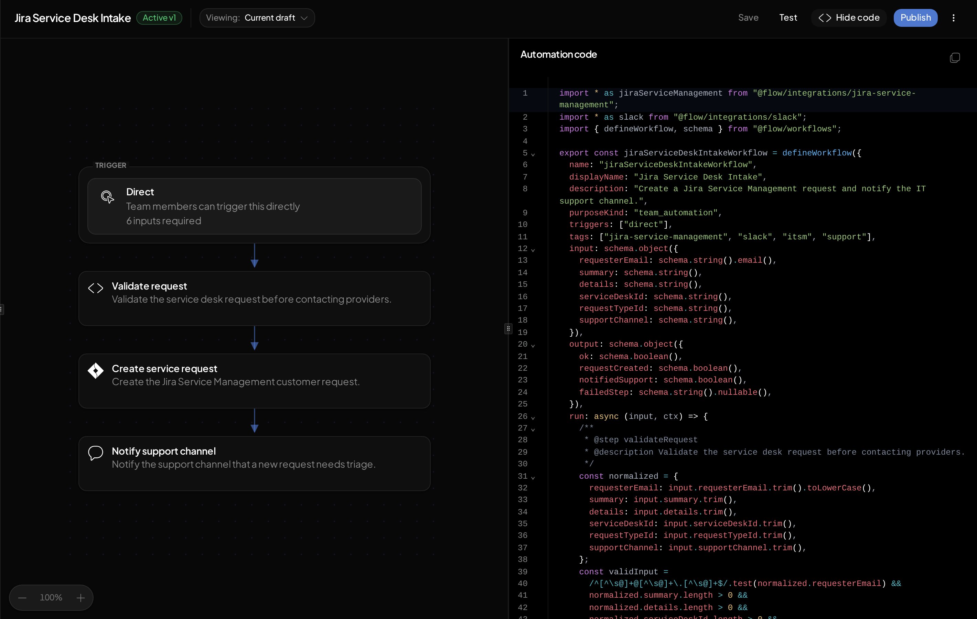This screenshot has height=619, width=977.
Task: Collapse the run function fold at line 26
Action: (533, 417)
